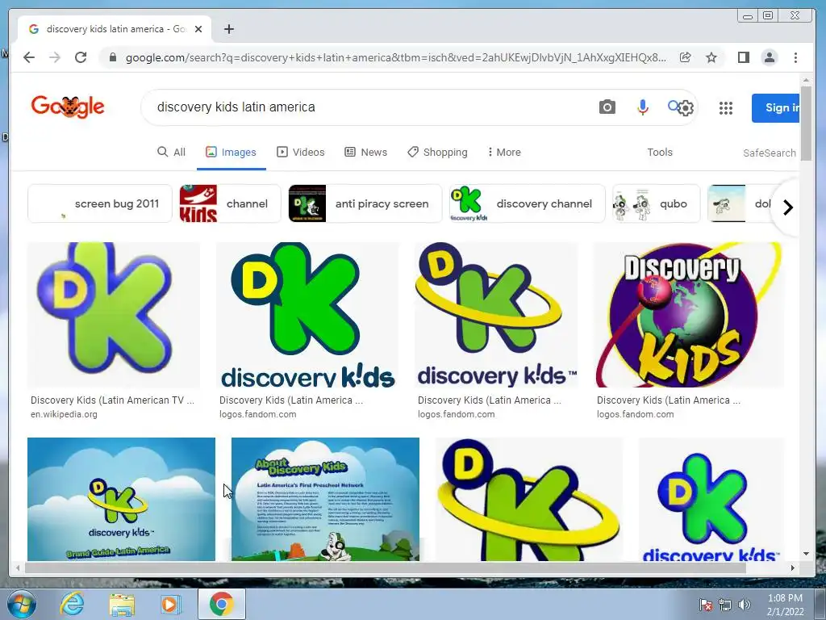Screen dimensions: 826x620
Task: Open quick settings gear icon
Action: coord(686,108)
